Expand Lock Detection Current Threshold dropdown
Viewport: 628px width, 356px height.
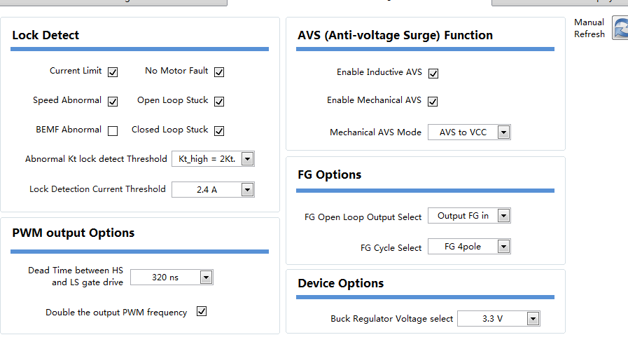(246, 189)
